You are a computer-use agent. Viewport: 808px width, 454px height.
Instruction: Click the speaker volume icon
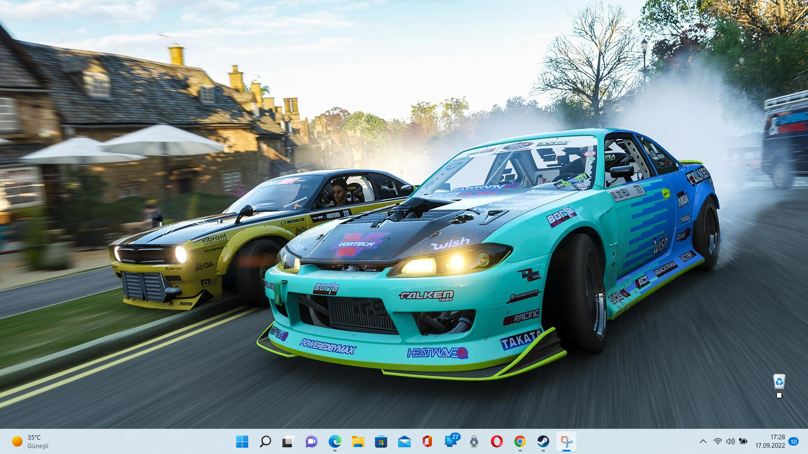(730, 441)
